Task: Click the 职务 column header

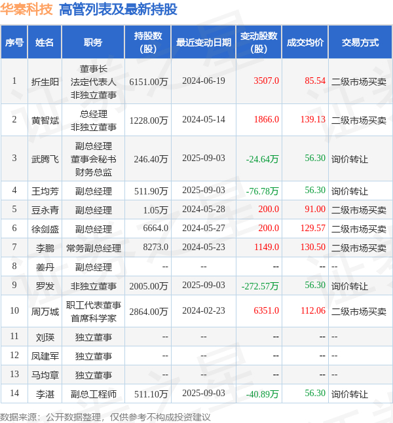Action: pyautogui.click(x=93, y=43)
